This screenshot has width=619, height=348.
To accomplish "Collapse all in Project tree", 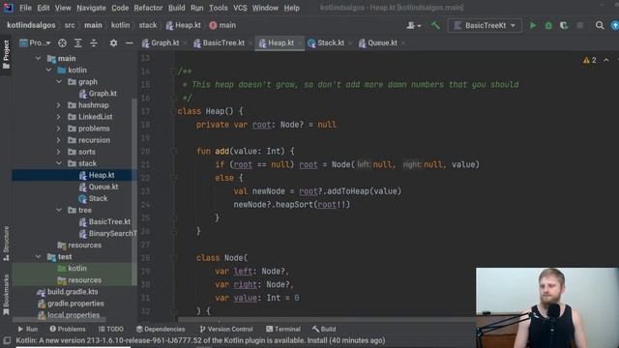I will [94, 43].
